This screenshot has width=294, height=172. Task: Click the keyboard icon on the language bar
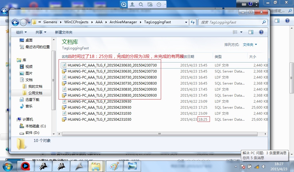pos(244,4)
